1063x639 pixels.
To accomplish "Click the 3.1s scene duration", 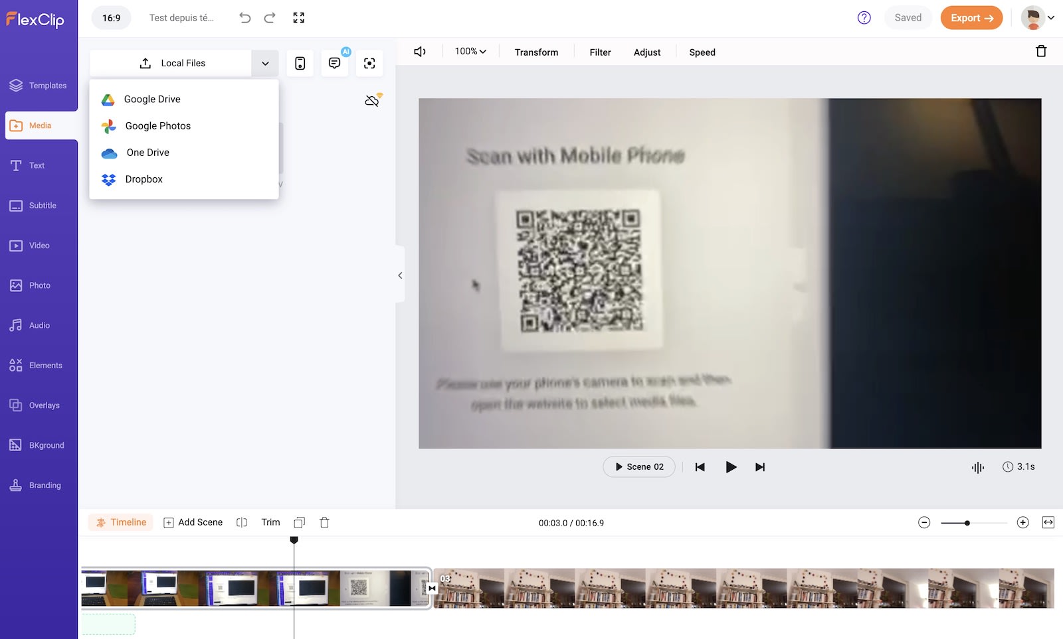I will [x=1018, y=467].
